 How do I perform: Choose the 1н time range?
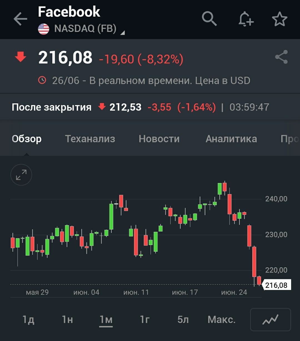67,320
